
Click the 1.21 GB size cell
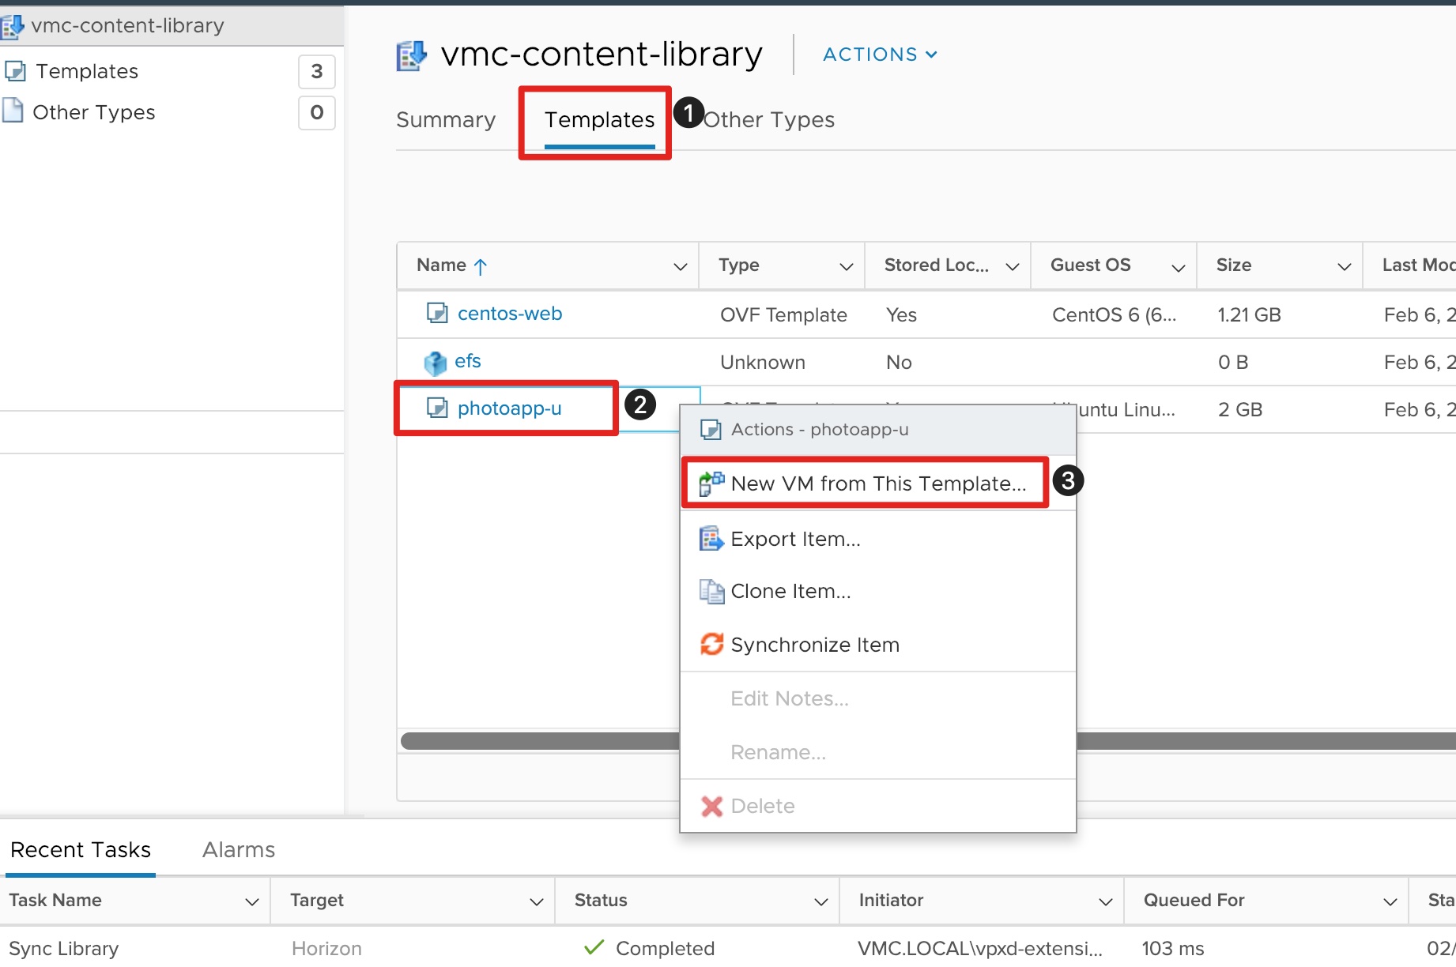(x=1249, y=314)
